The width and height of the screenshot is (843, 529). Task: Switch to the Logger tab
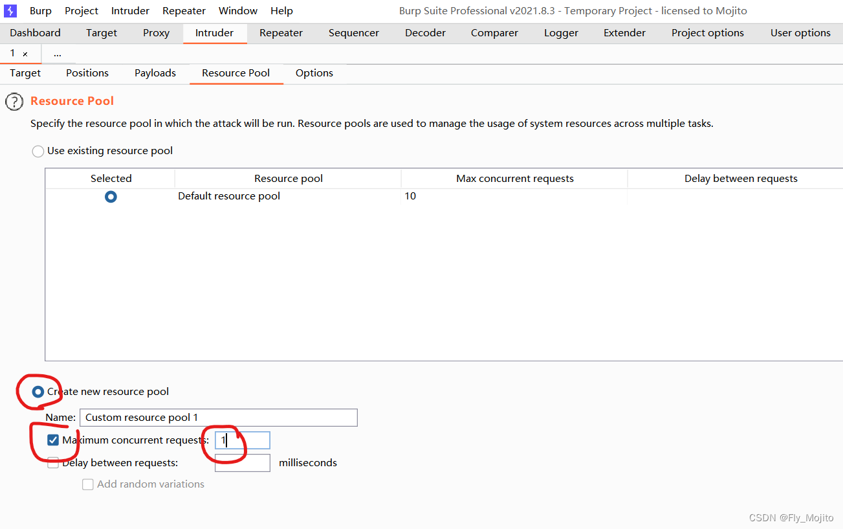(561, 33)
